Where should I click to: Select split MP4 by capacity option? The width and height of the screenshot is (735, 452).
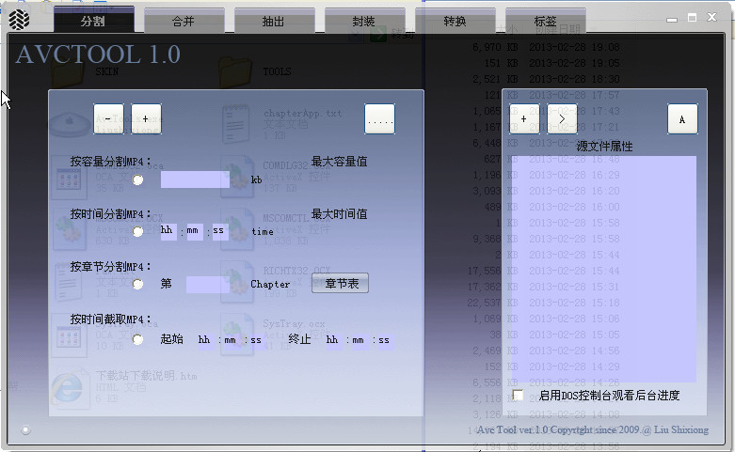tap(137, 179)
